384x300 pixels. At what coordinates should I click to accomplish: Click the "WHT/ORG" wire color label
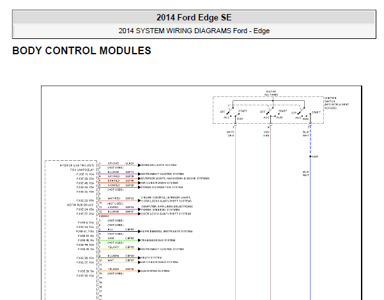coord(231,134)
